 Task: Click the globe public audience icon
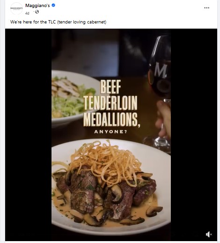coord(37,12)
